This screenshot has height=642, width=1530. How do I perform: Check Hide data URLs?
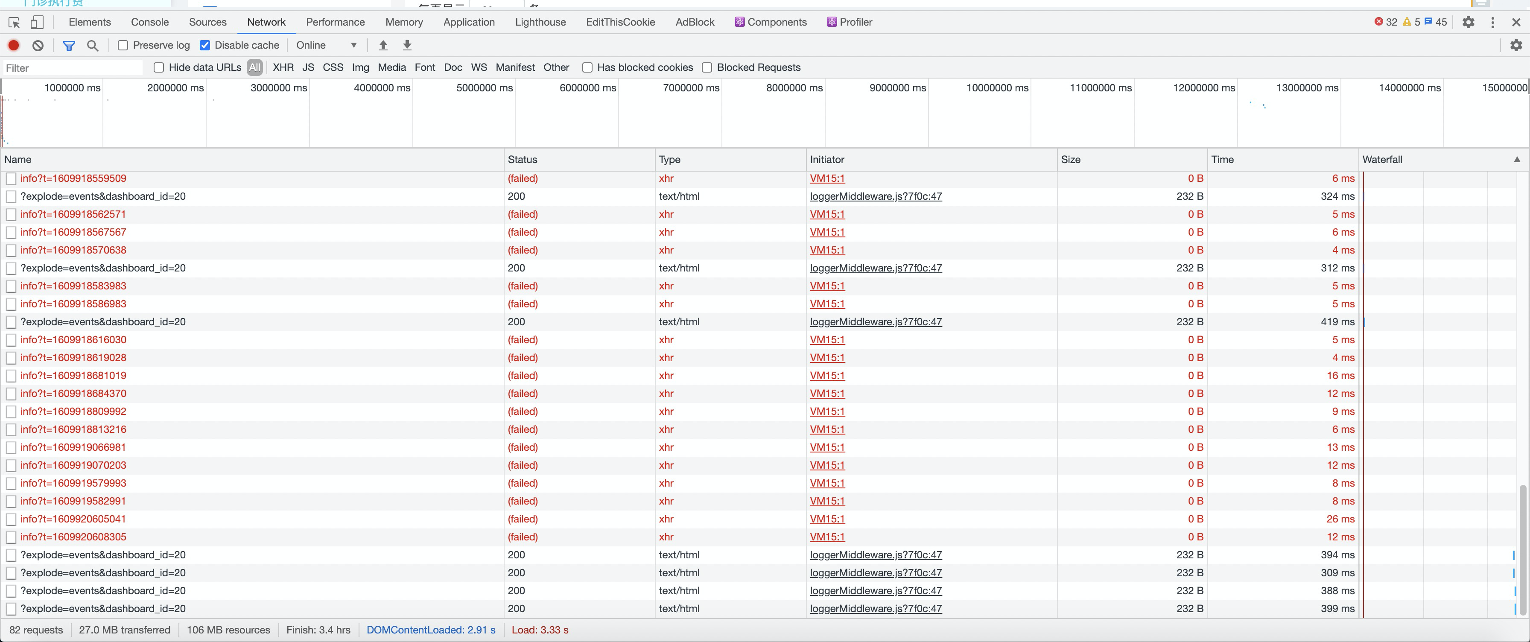158,68
